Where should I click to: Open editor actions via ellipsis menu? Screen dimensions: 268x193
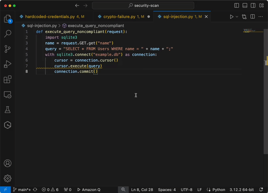[261, 17]
